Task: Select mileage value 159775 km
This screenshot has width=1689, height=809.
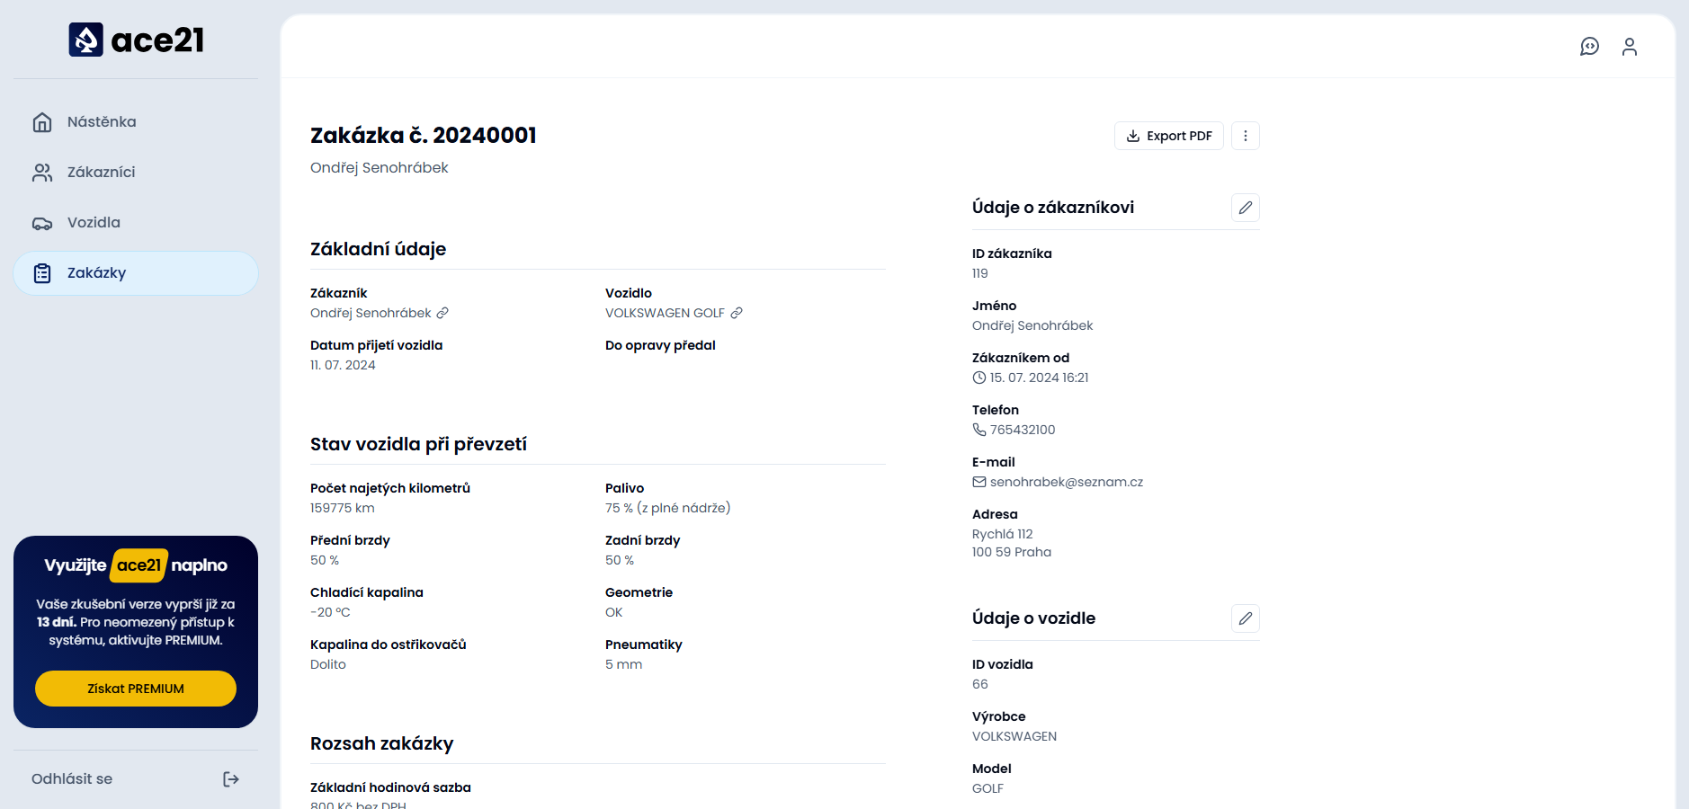Action: tap(343, 508)
